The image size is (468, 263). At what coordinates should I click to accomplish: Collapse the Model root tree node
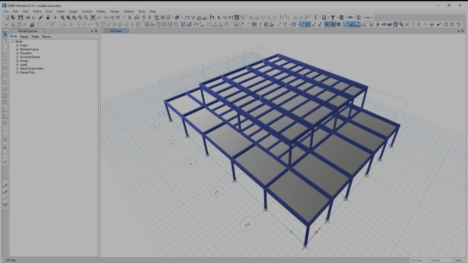tap(13, 42)
